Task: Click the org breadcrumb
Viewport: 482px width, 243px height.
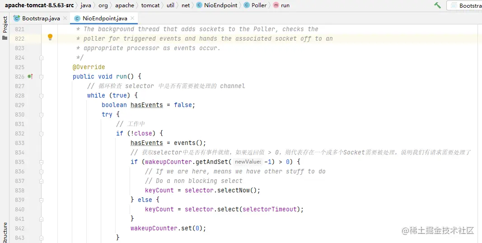Action: (103, 5)
